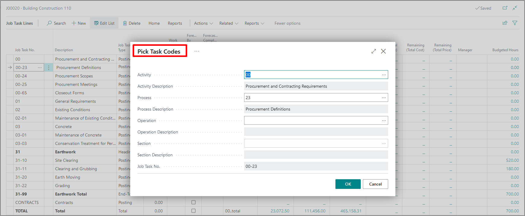Click into the Operation input field
Viewport: 525px width, 216px height.
(312, 121)
